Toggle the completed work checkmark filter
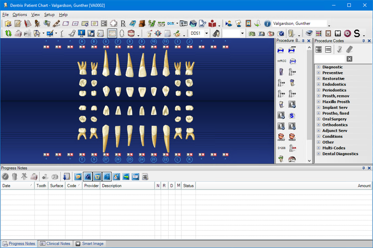 87,177
